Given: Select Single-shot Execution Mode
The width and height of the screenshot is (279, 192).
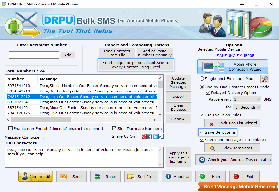Looking at the screenshot, I should 202,79.
